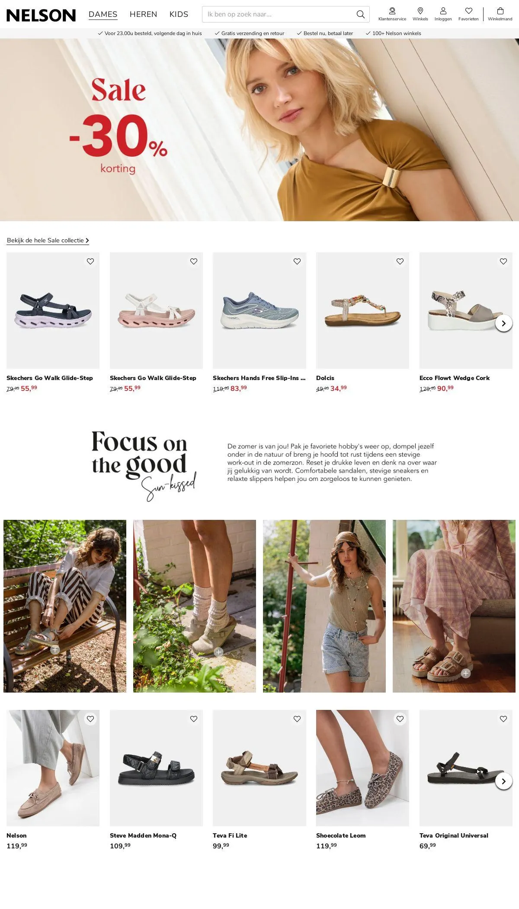Click the NELSON logo
Screen dimensions: 519x909
click(41, 15)
